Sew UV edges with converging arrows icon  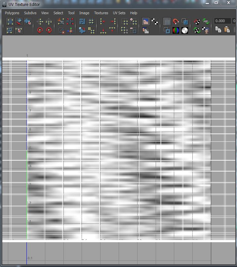pos(70,21)
